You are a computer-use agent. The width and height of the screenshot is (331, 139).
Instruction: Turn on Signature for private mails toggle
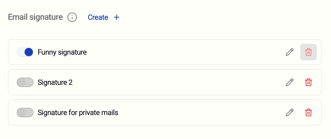coord(25,112)
